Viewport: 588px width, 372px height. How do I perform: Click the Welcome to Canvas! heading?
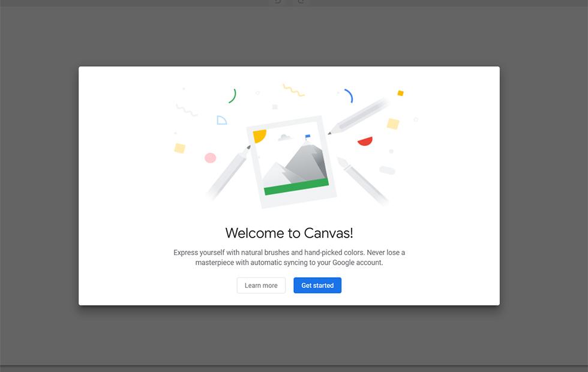[289, 233]
